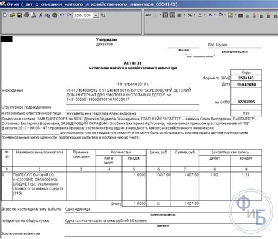Copy selection with the copy icon
This screenshot has height=239, width=278.
[x=48, y=15]
